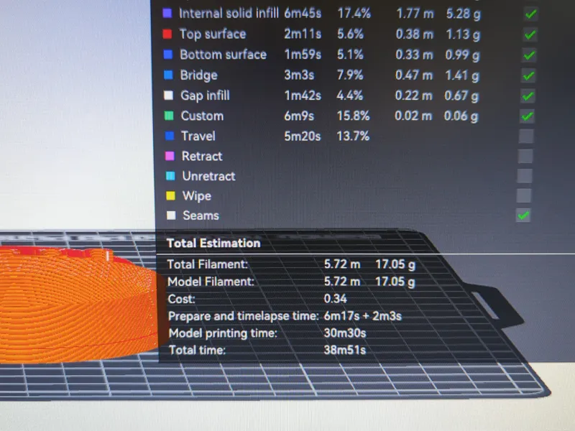Click prepare time 6m17s + 2m3s
The width and height of the screenshot is (575, 431).
tap(363, 316)
